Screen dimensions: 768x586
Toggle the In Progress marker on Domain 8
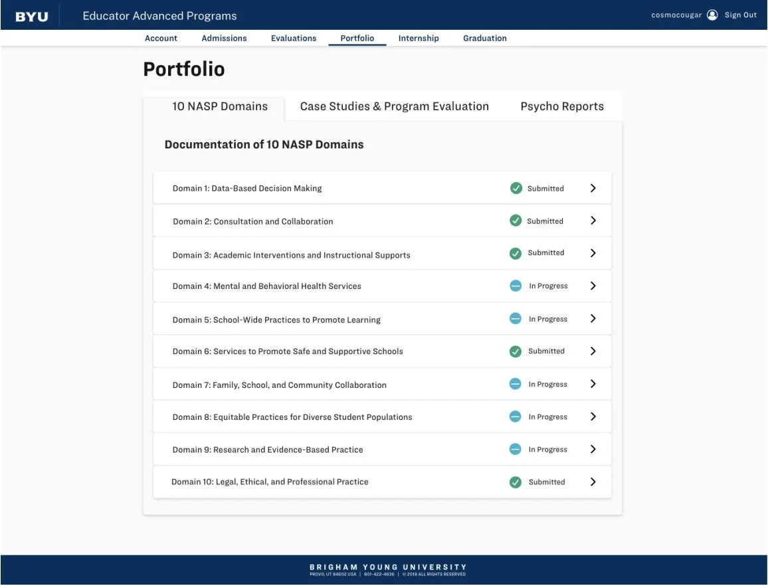(516, 416)
